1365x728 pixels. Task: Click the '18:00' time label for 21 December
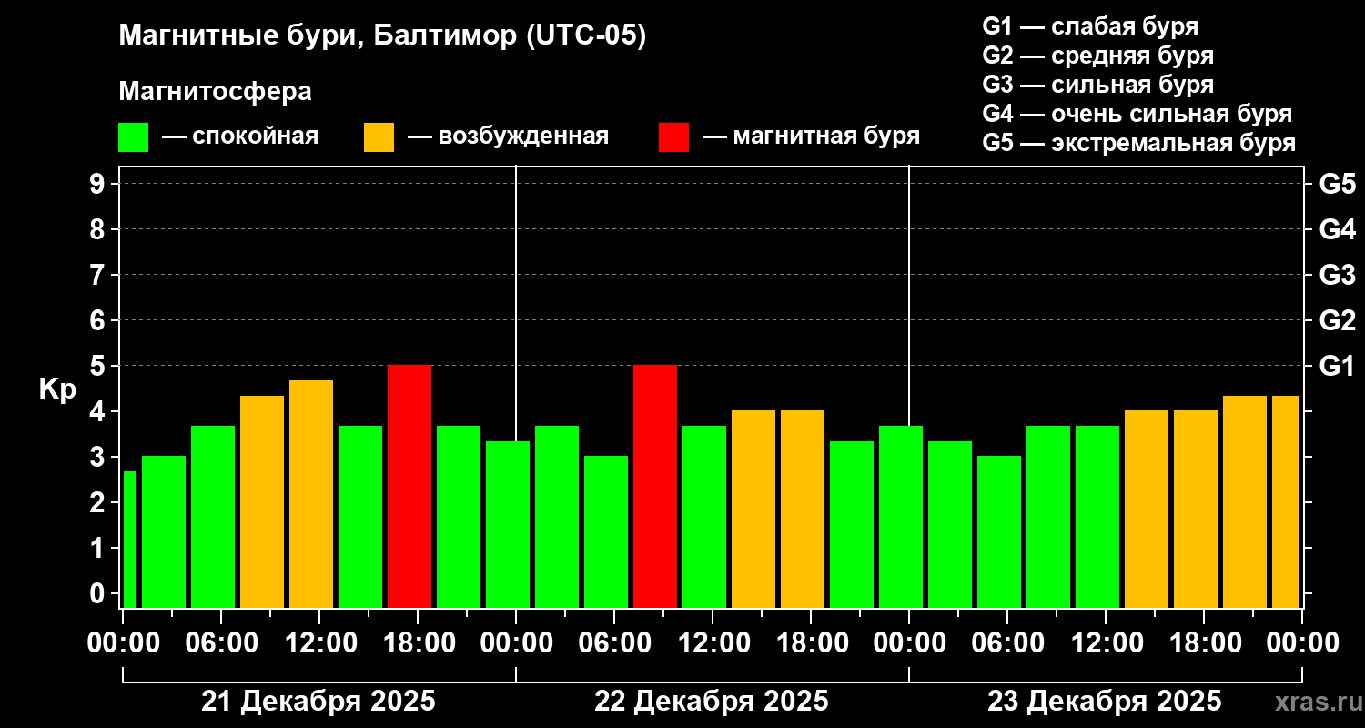[418, 642]
